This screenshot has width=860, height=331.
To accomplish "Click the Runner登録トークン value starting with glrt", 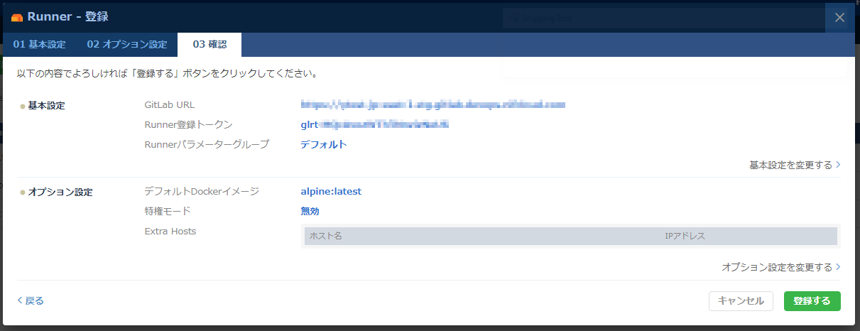I will point(374,125).
